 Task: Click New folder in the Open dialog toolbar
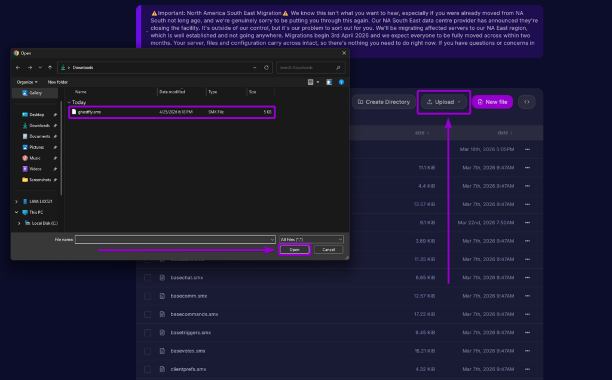(57, 81)
